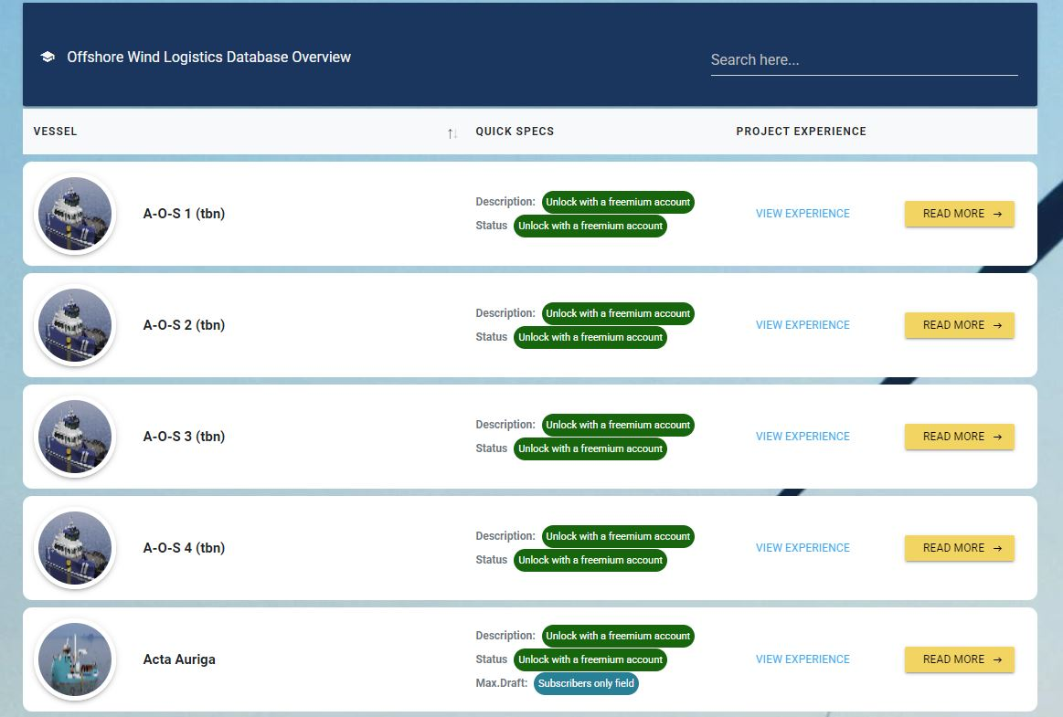1063x717 pixels.
Task: Click the Subscribers only field badge for Max.Draft
Action: (586, 683)
